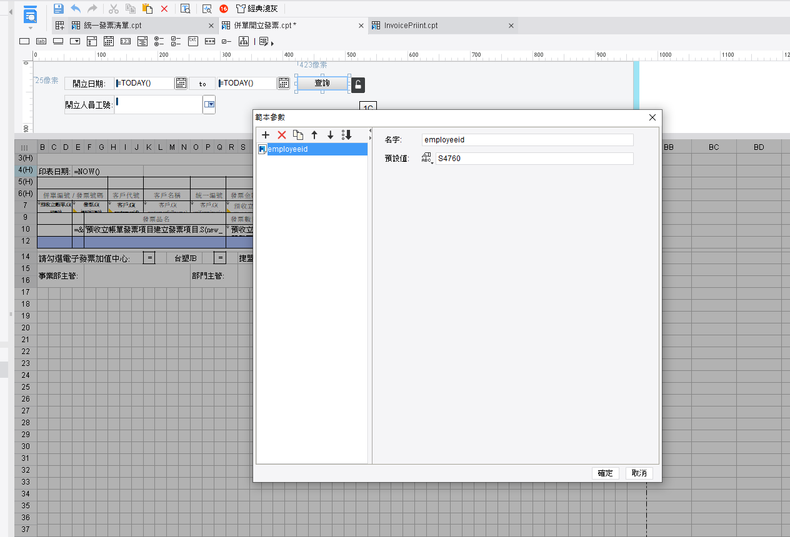Insert the tree widget from the widget toolbar
The height and width of the screenshot is (537, 790).
(x=244, y=41)
